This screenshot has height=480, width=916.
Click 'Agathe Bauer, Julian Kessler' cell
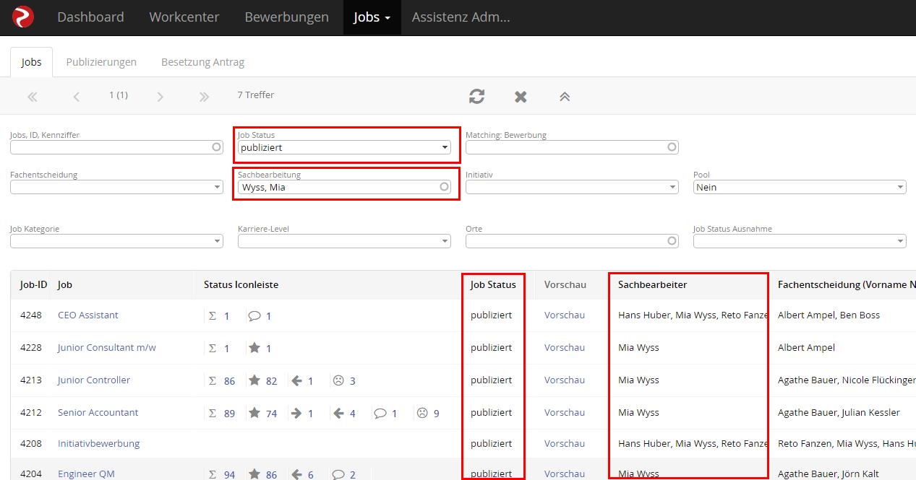pyautogui.click(x=839, y=412)
